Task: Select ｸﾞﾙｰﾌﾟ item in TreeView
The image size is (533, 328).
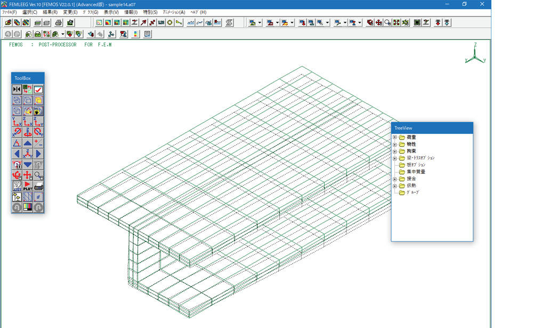Action: pyautogui.click(x=413, y=192)
